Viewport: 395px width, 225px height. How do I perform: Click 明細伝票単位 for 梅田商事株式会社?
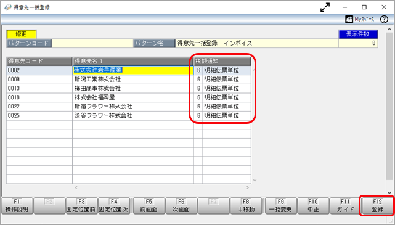click(227, 88)
